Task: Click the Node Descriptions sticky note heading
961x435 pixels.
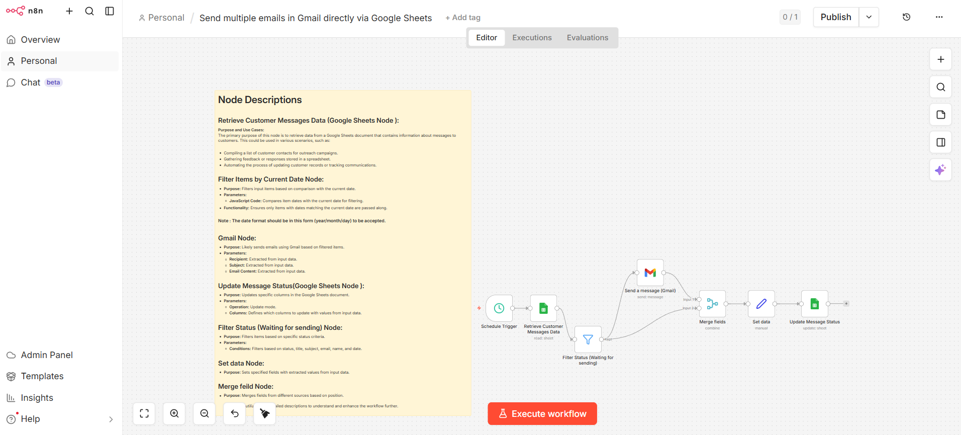Action: click(x=260, y=100)
